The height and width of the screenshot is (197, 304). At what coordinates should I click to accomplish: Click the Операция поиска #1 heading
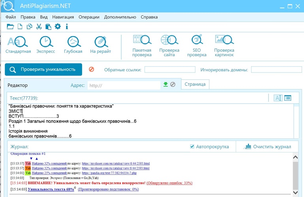(x=28, y=154)
